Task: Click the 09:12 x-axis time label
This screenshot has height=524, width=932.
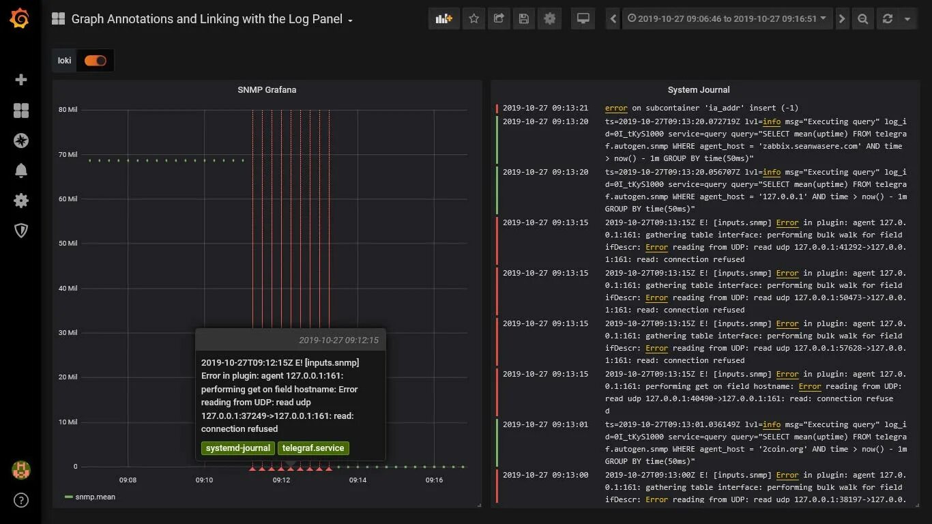Action: pos(281,480)
